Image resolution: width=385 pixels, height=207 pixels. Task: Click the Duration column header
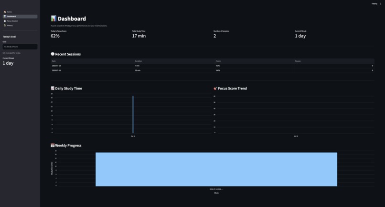pos(174,61)
